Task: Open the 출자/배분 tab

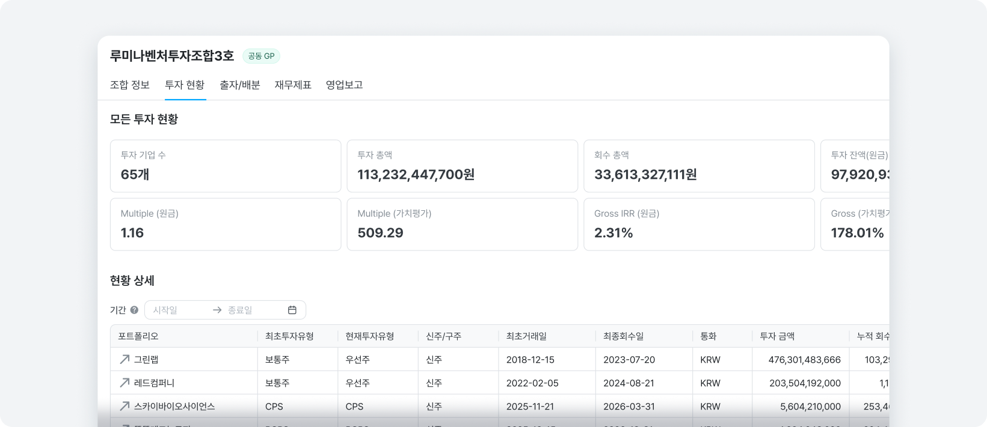Action: [x=239, y=85]
